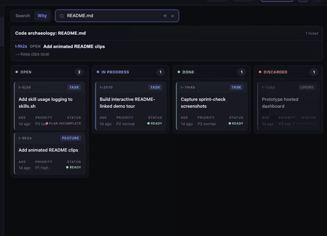This screenshot has width=327, height=236.
Task: Click IN PROGRESS column count badge
Action: pos(160,72)
